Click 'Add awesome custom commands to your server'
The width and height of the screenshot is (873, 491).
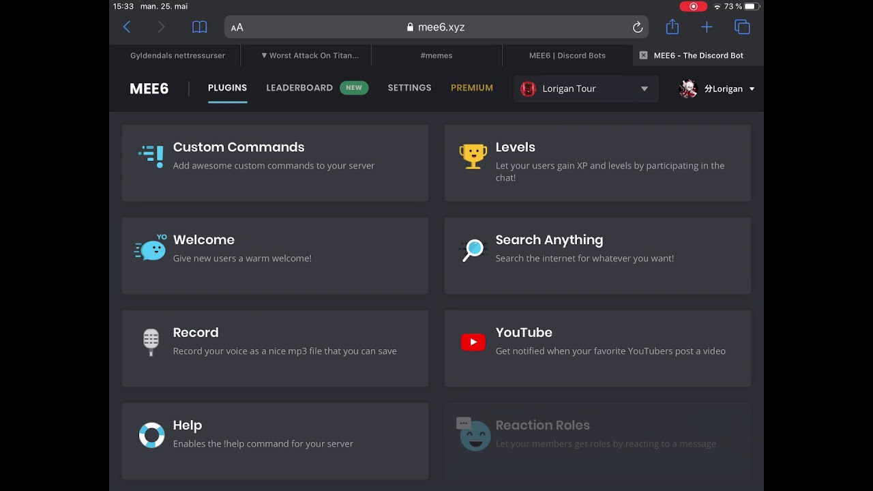tap(273, 166)
